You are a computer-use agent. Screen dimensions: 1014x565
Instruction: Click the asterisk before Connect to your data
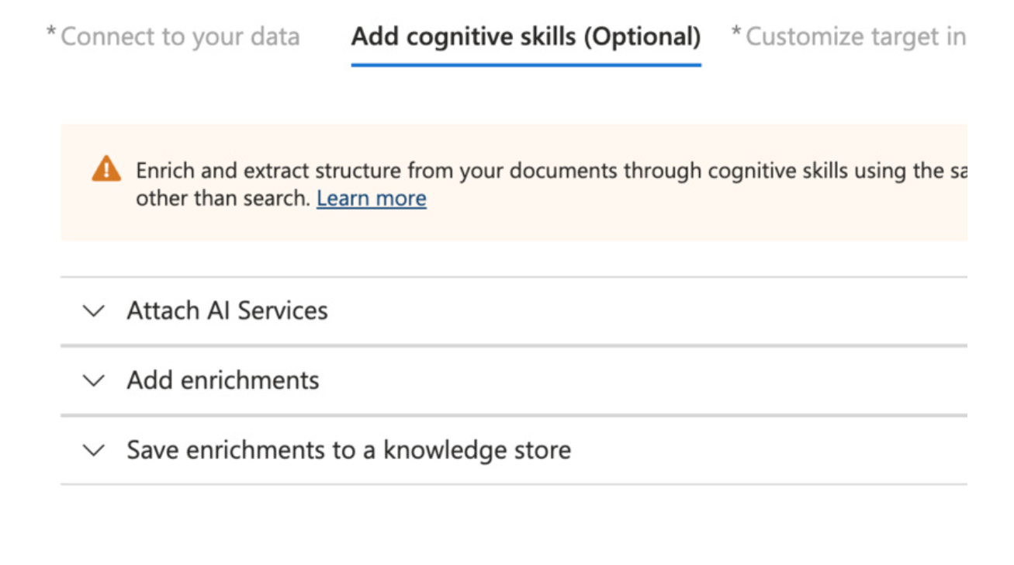(51, 34)
